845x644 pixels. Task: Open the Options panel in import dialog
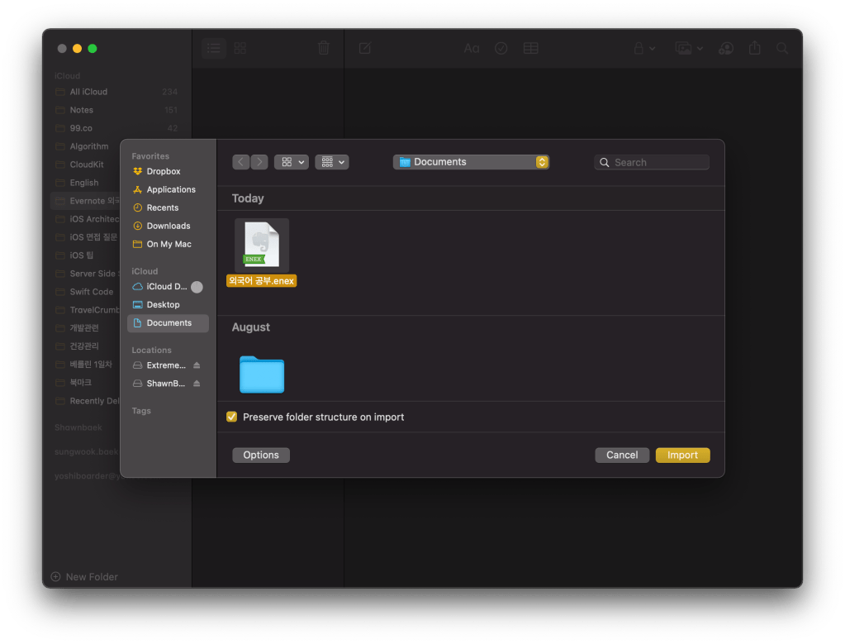pos(260,455)
